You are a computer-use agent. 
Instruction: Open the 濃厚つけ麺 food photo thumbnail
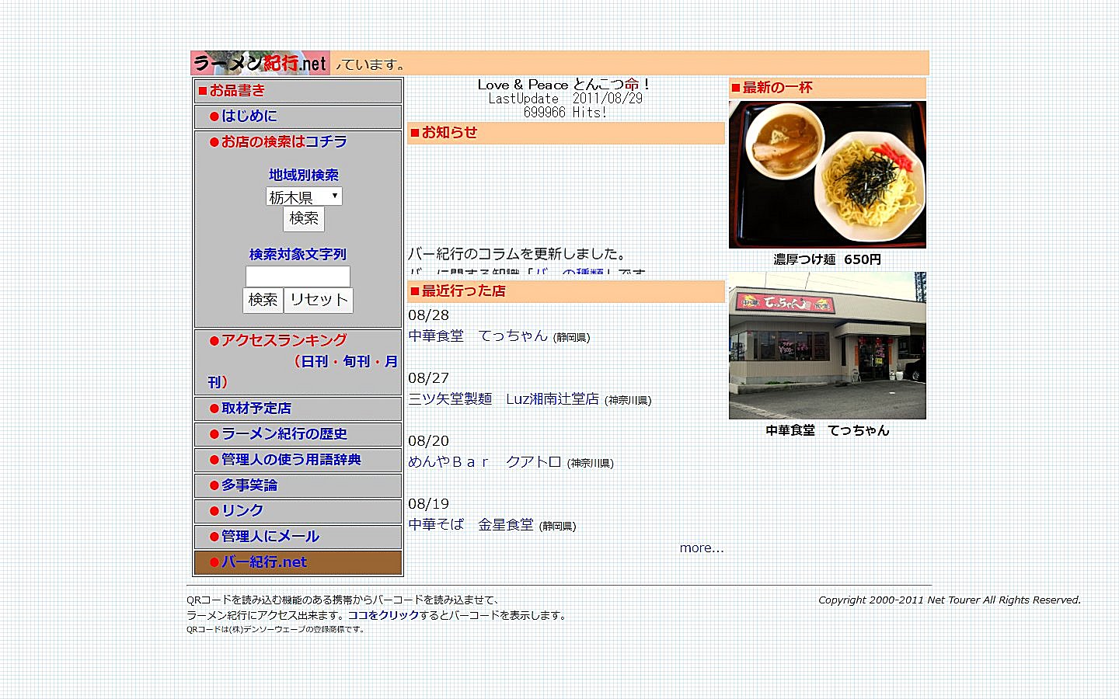pyautogui.click(x=828, y=174)
